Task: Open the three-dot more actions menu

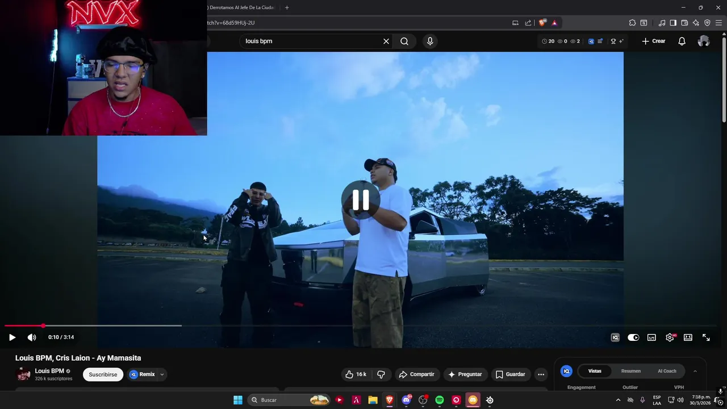Action: point(541,374)
